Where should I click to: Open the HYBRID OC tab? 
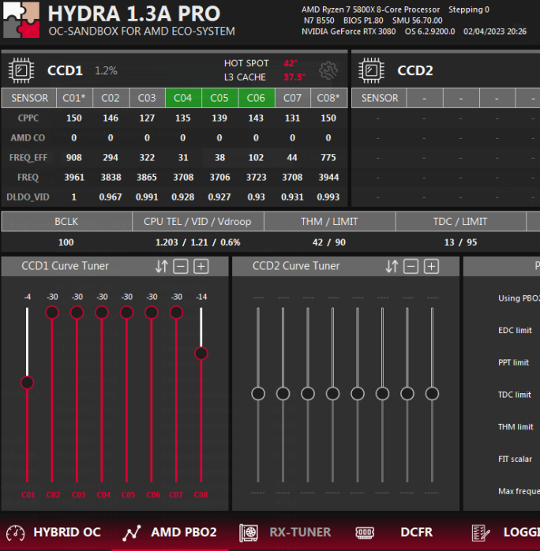(67, 532)
